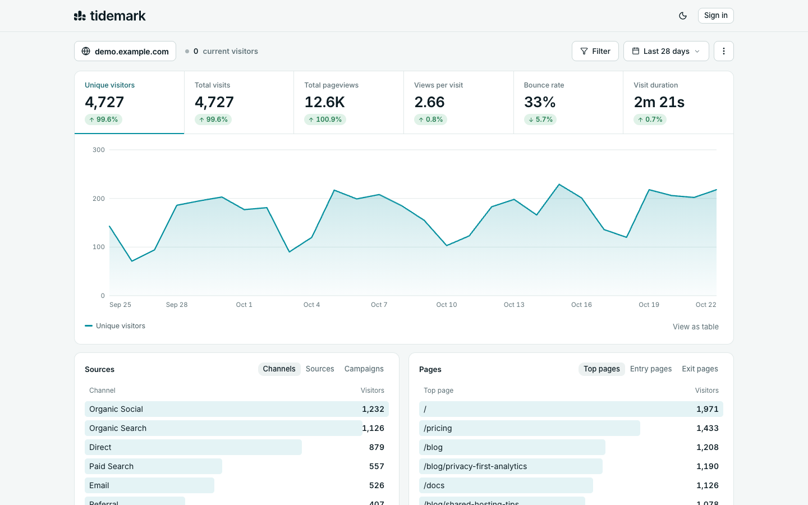Screen dimensions: 808x505
Task: Switch to the Entry pages tab
Action: (x=651, y=369)
